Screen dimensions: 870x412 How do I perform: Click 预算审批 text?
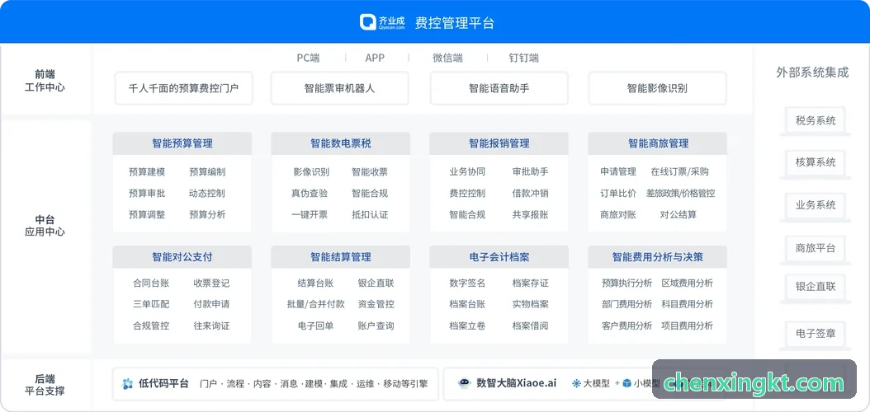[147, 194]
